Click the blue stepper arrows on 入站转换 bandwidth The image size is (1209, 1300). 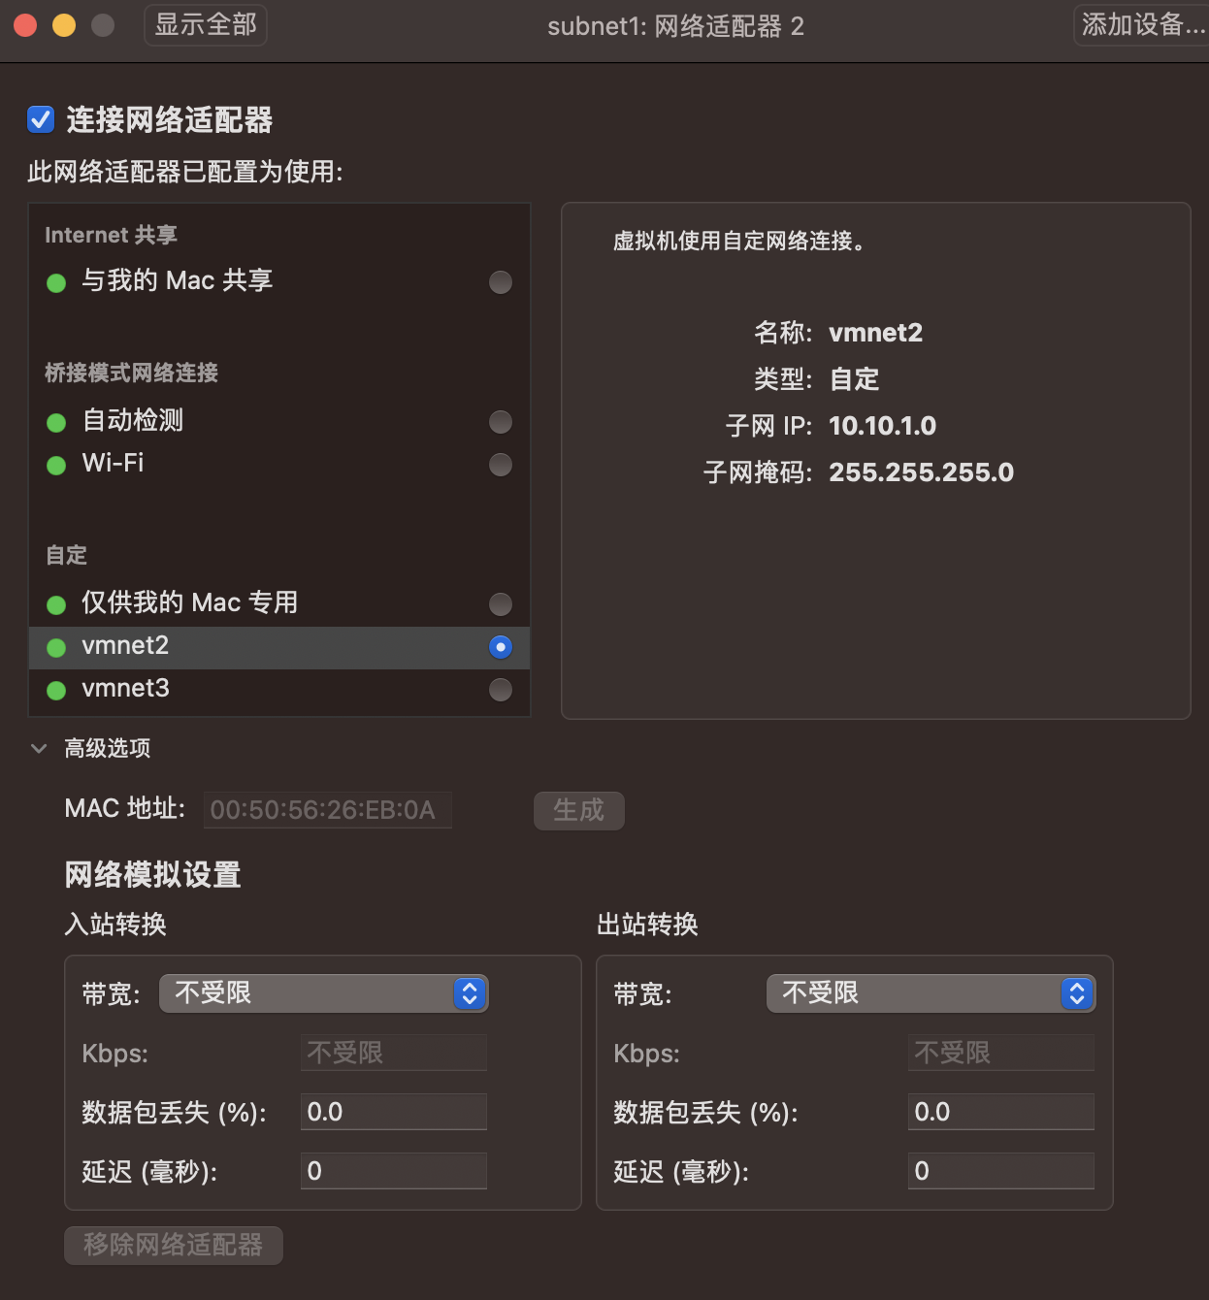(x=469, y=993)
